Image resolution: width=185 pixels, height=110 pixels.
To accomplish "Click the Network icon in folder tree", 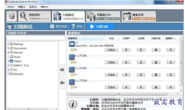I will click(x=11, y=74).
